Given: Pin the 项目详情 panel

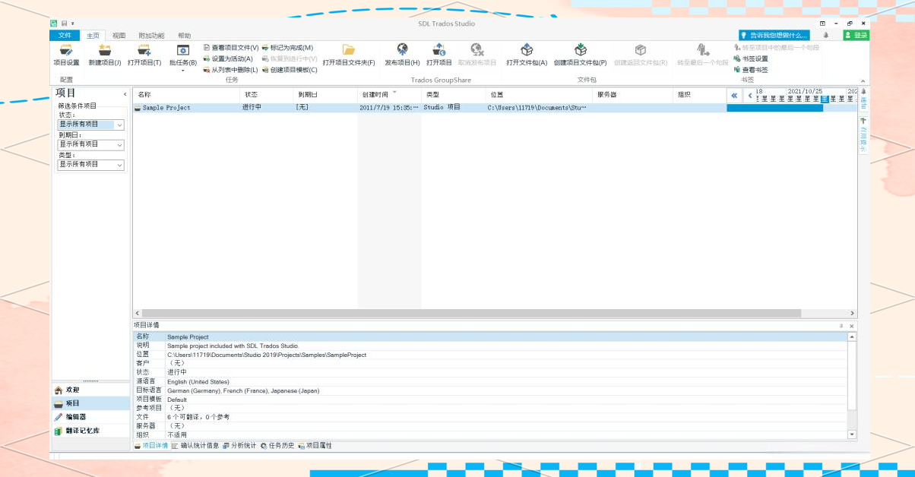Looking at the screenshot, I should pos(841,326).
